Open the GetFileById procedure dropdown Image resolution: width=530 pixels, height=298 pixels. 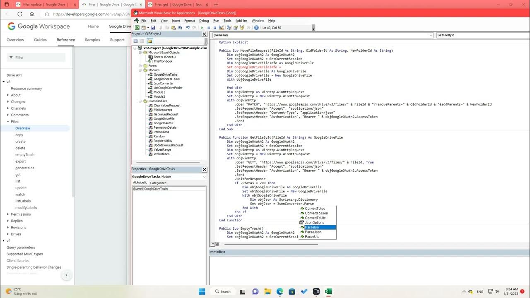483,35
